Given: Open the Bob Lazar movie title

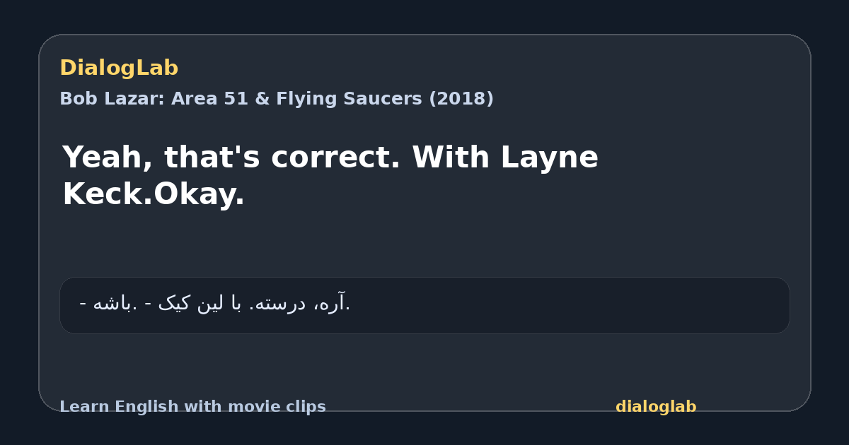Looking at the screenshot, I should [277, 99].
